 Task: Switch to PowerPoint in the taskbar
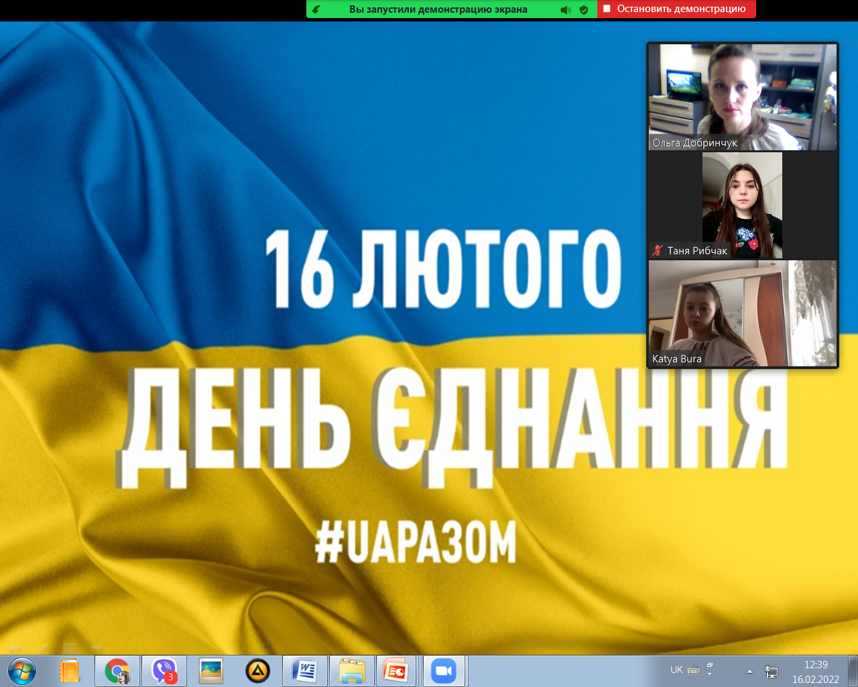(396, 671)
